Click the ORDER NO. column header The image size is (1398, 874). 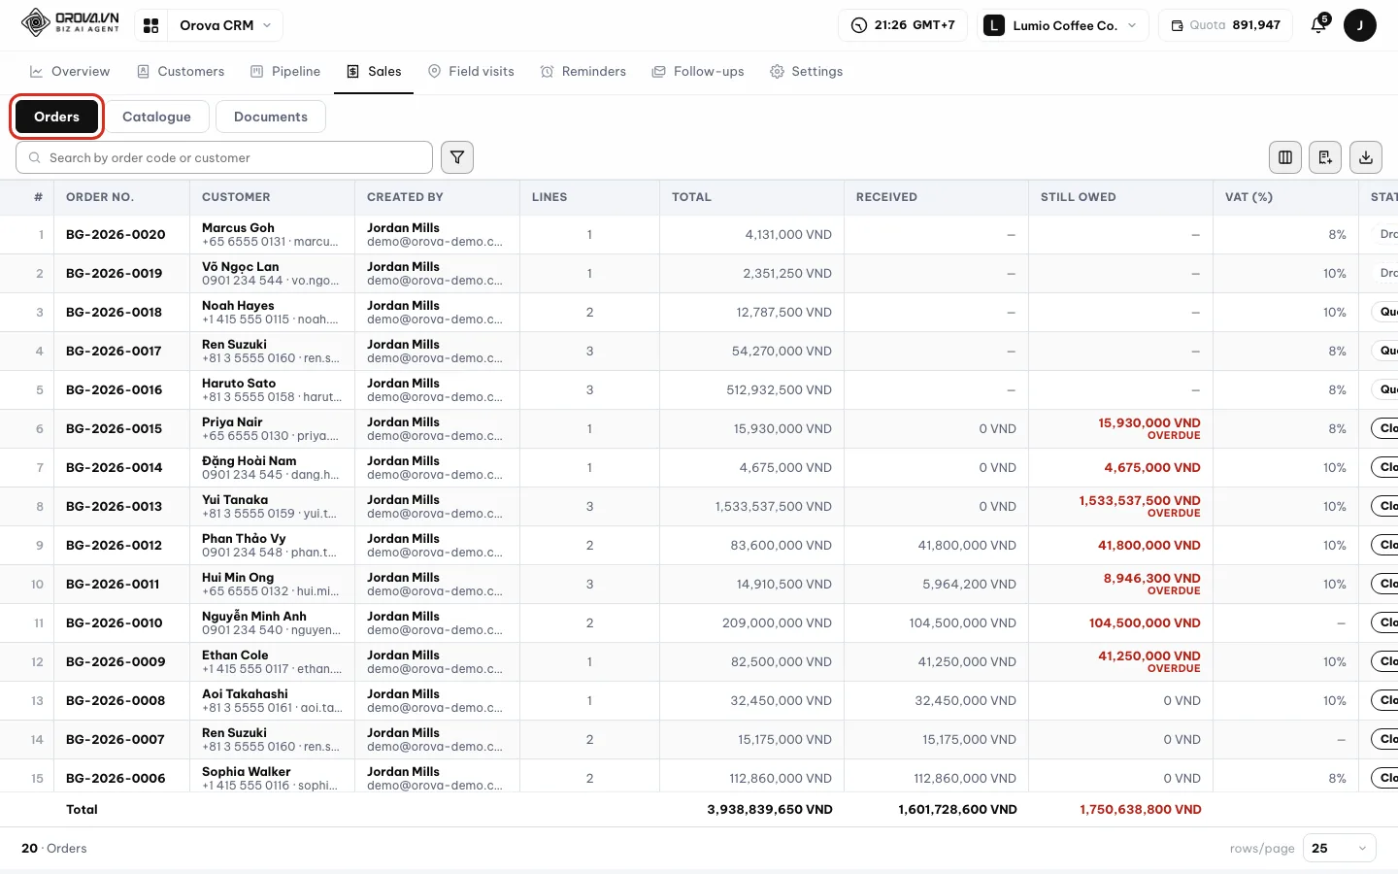tap(100, 197)
